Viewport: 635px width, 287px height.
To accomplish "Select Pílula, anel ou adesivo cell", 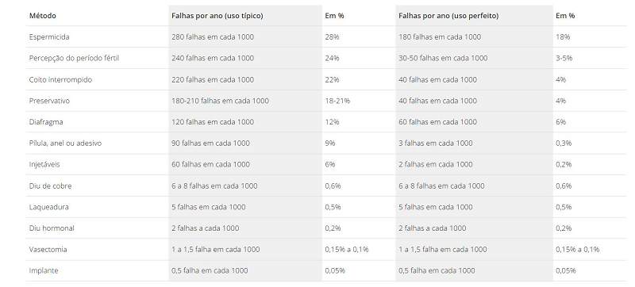I will (x=65, y=143).
